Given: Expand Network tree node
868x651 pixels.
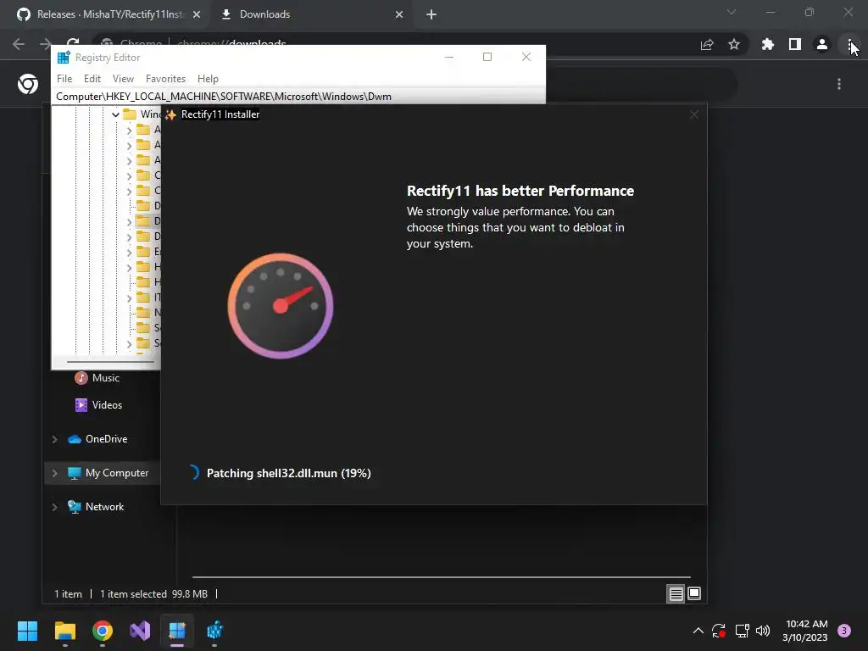Looking at the screenshot, I should click(x=55, y=507).
